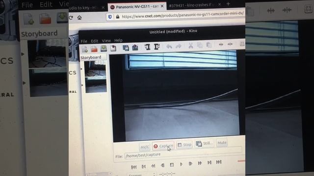Expand the first storyboard scene arrow

(81, 69)
